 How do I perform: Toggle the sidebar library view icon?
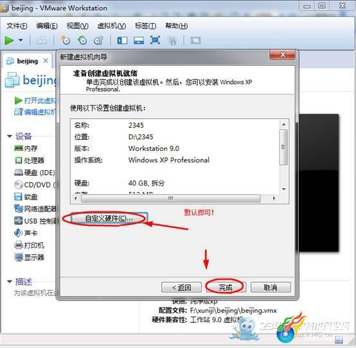tap(122, 40)
